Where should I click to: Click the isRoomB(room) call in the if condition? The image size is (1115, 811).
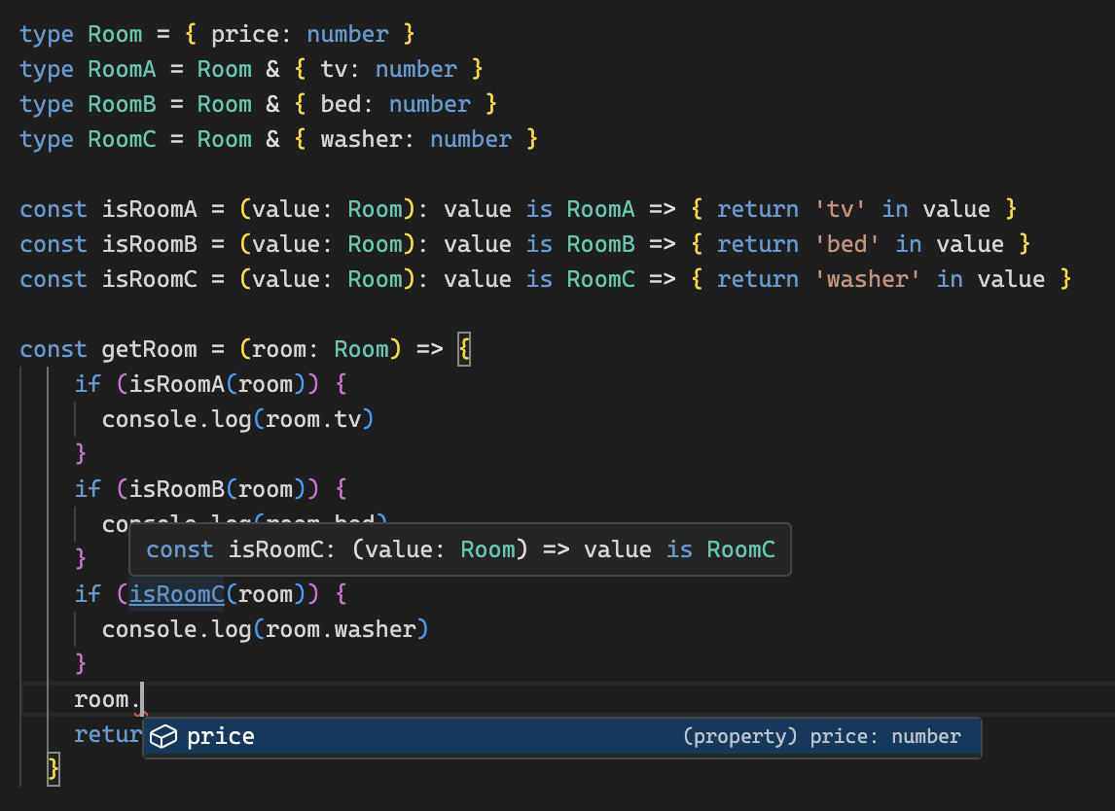coord(217,489)
